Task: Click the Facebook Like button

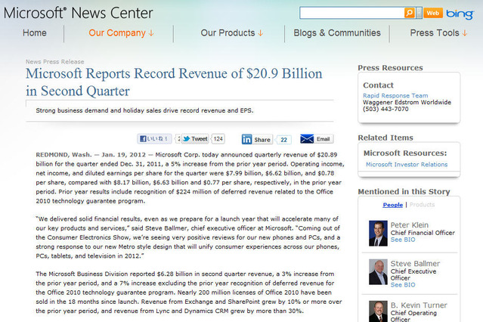Action: (154, 139)
